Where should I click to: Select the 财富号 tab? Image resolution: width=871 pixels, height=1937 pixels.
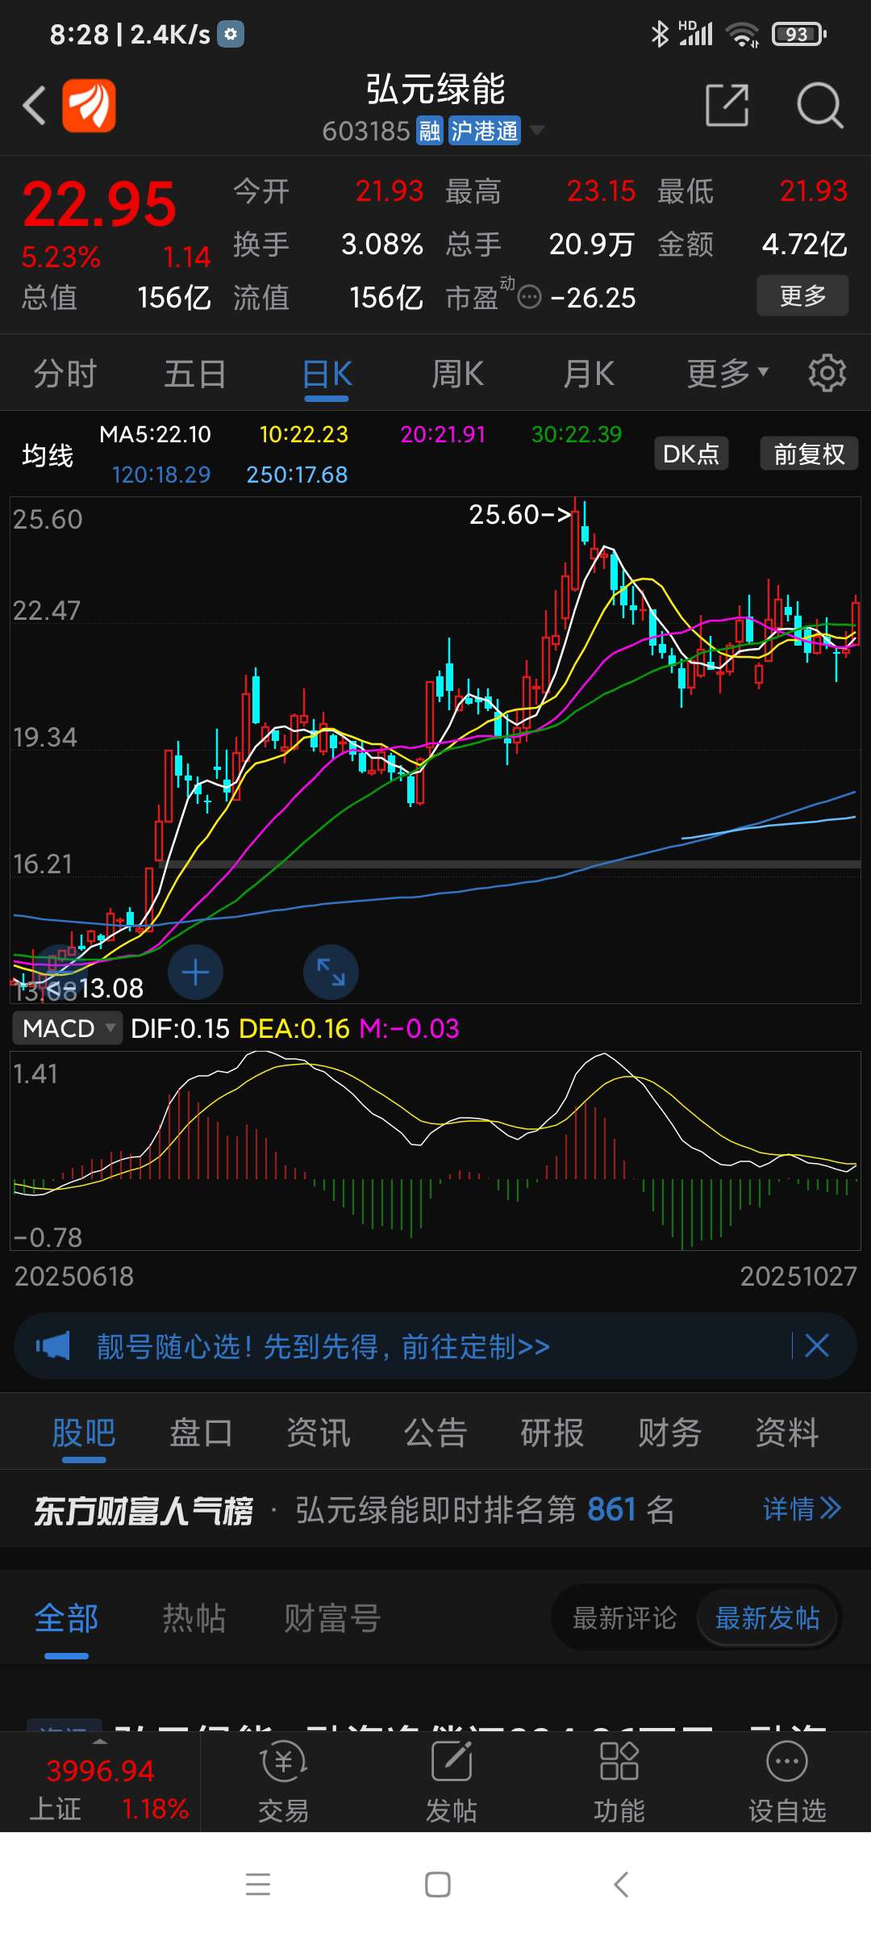tap(331, 1618)
